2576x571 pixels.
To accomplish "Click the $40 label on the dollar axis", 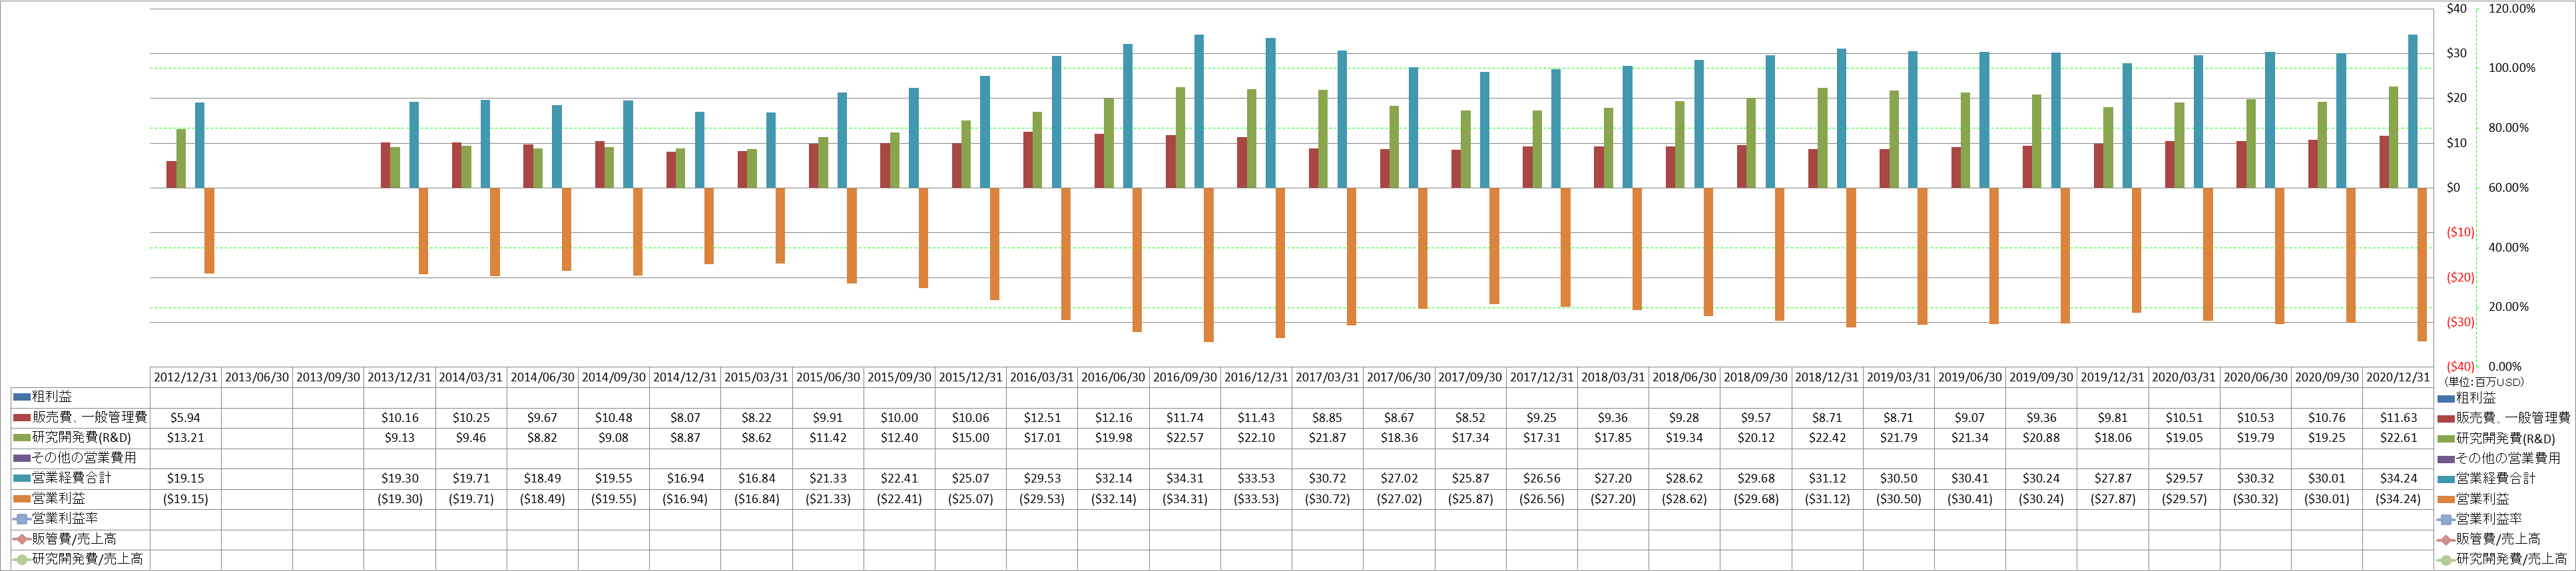I will (x=2456, y=9).
